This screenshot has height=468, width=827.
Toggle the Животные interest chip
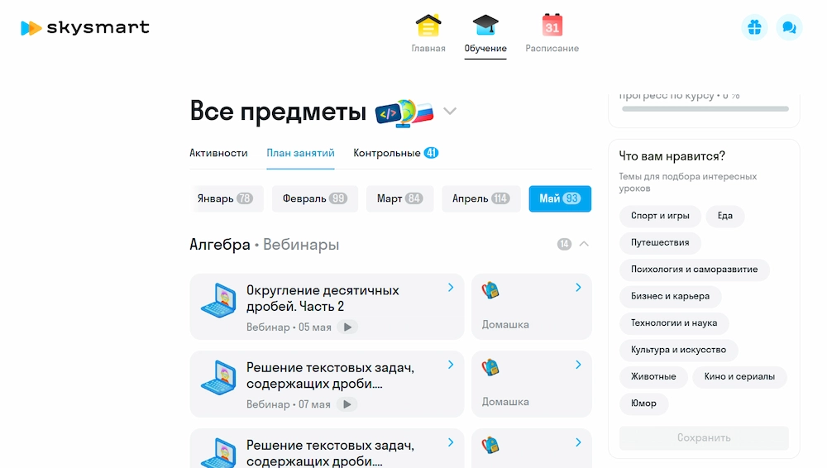653,377
